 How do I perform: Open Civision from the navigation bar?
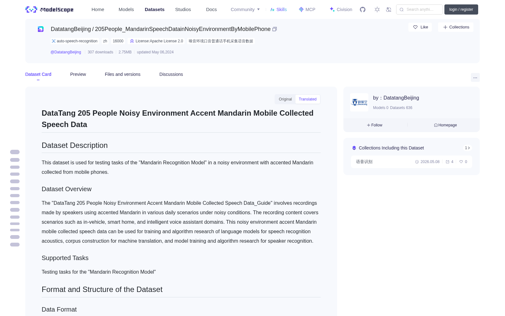point(341,9)
